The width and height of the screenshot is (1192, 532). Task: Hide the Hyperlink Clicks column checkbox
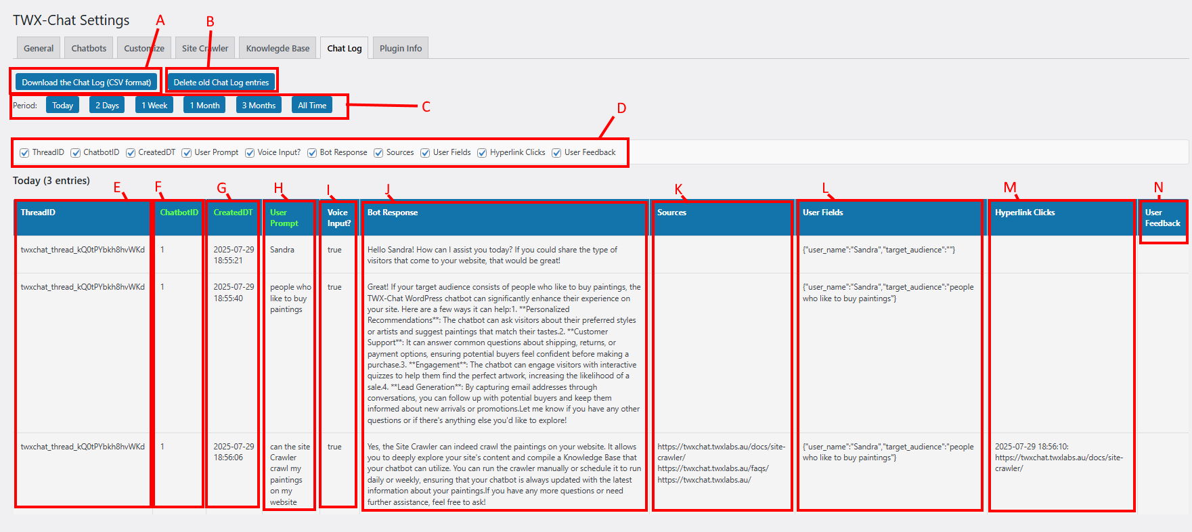pos(482,153)
